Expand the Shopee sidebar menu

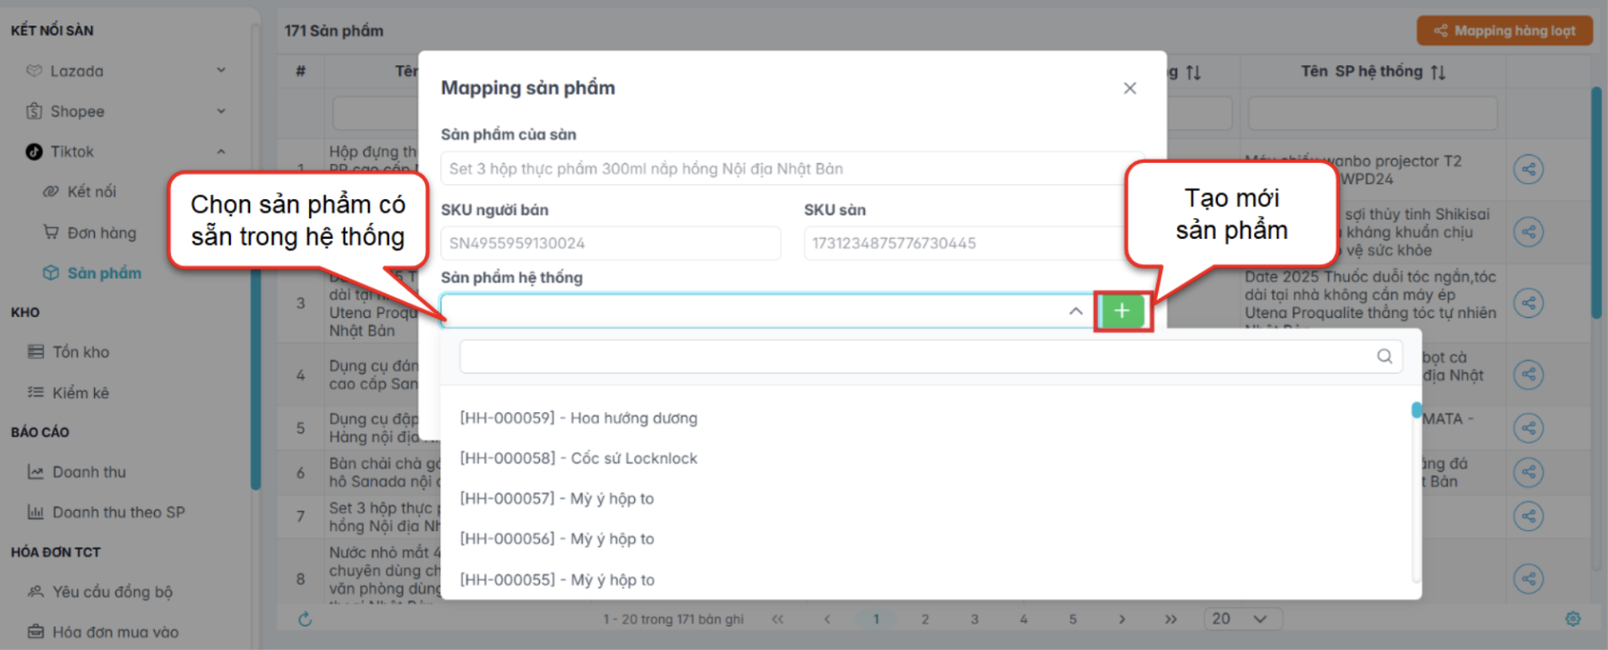[x=221, y=111]
